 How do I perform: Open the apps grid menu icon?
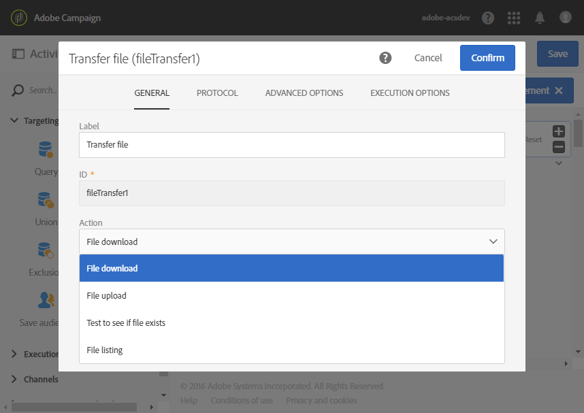(514, 18)
